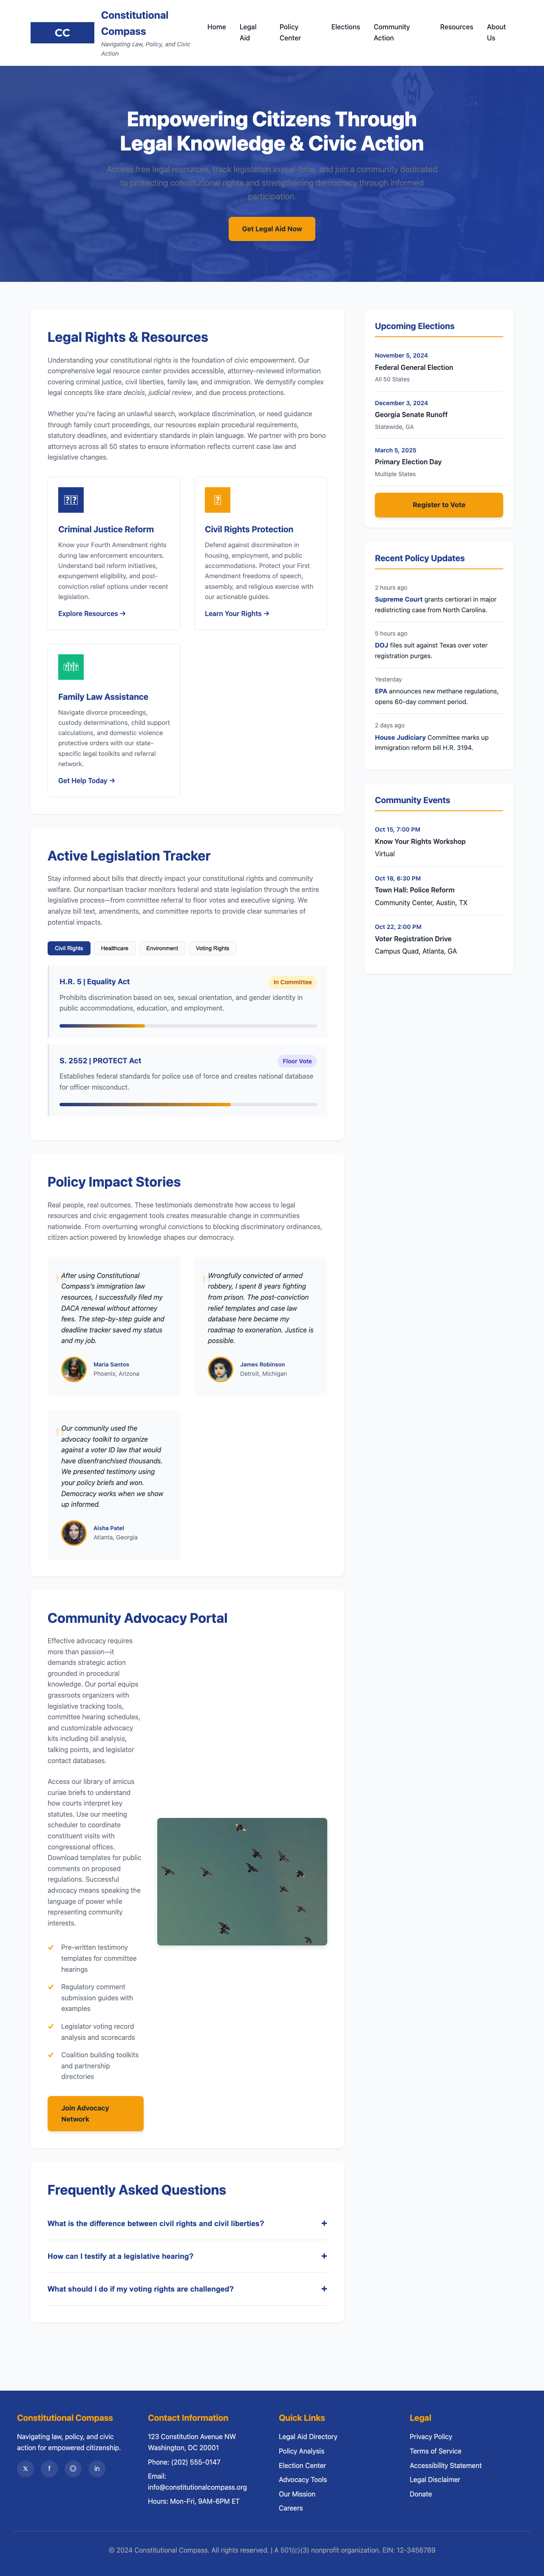
Task: Open the Elections menu item
Action: (346, 27)
